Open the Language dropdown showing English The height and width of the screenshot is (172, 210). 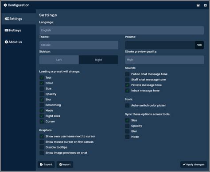point(121,31)
